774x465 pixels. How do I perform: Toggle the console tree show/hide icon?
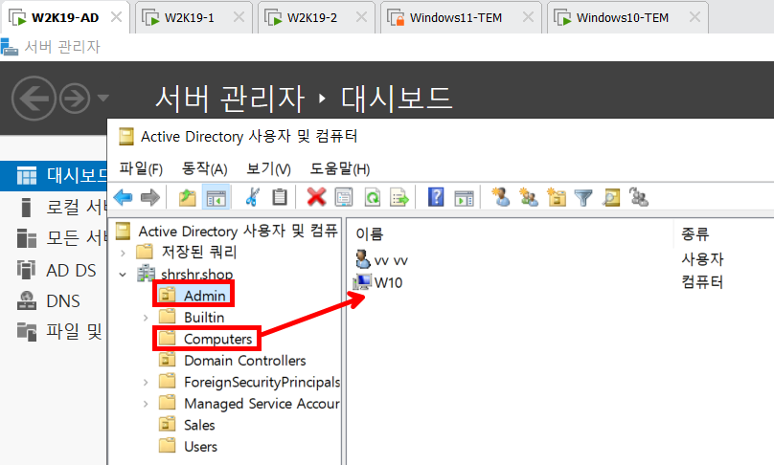click(216, 198)
